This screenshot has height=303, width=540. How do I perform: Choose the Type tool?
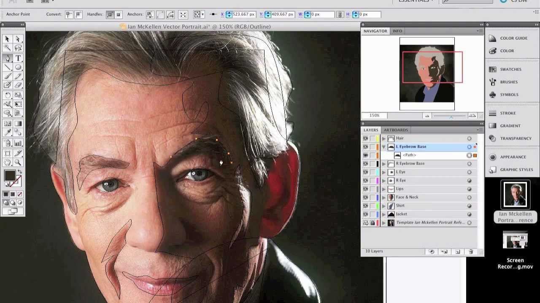[19, 58]
